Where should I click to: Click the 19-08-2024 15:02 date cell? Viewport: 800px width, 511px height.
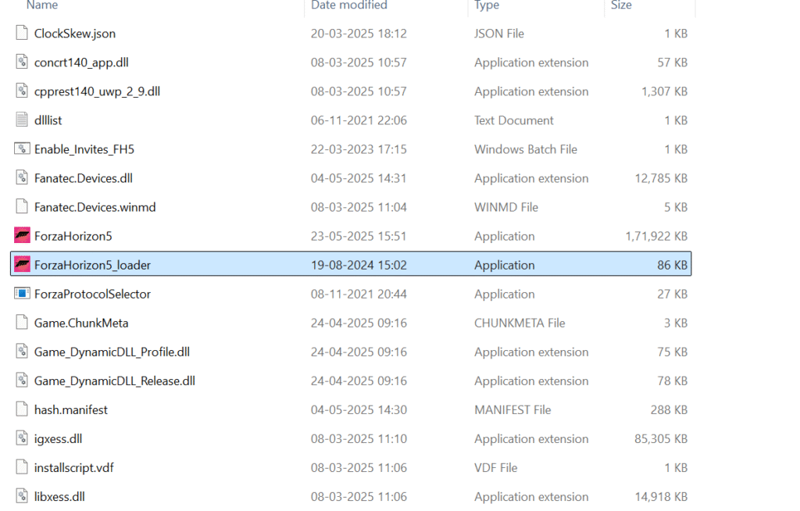tap(359, 266)
